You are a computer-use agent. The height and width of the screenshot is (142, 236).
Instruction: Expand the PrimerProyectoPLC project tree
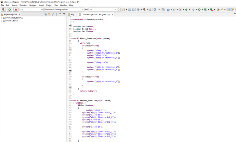tap(2, 18)
